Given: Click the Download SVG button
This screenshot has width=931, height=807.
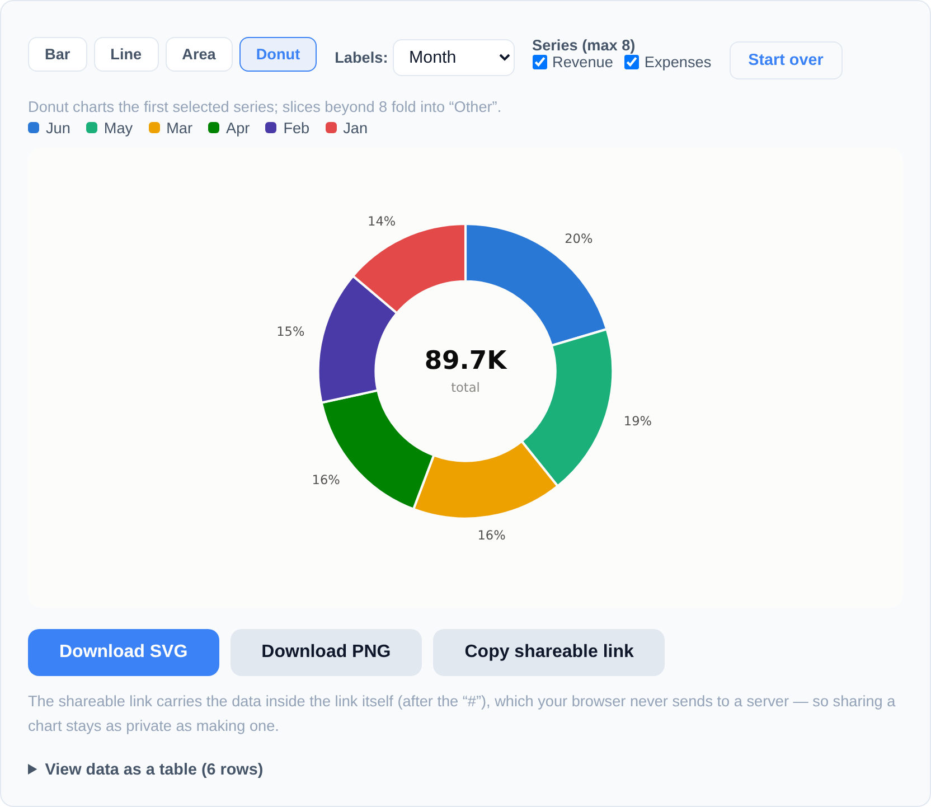Looking at the screenshot, I should pos(124,653).
